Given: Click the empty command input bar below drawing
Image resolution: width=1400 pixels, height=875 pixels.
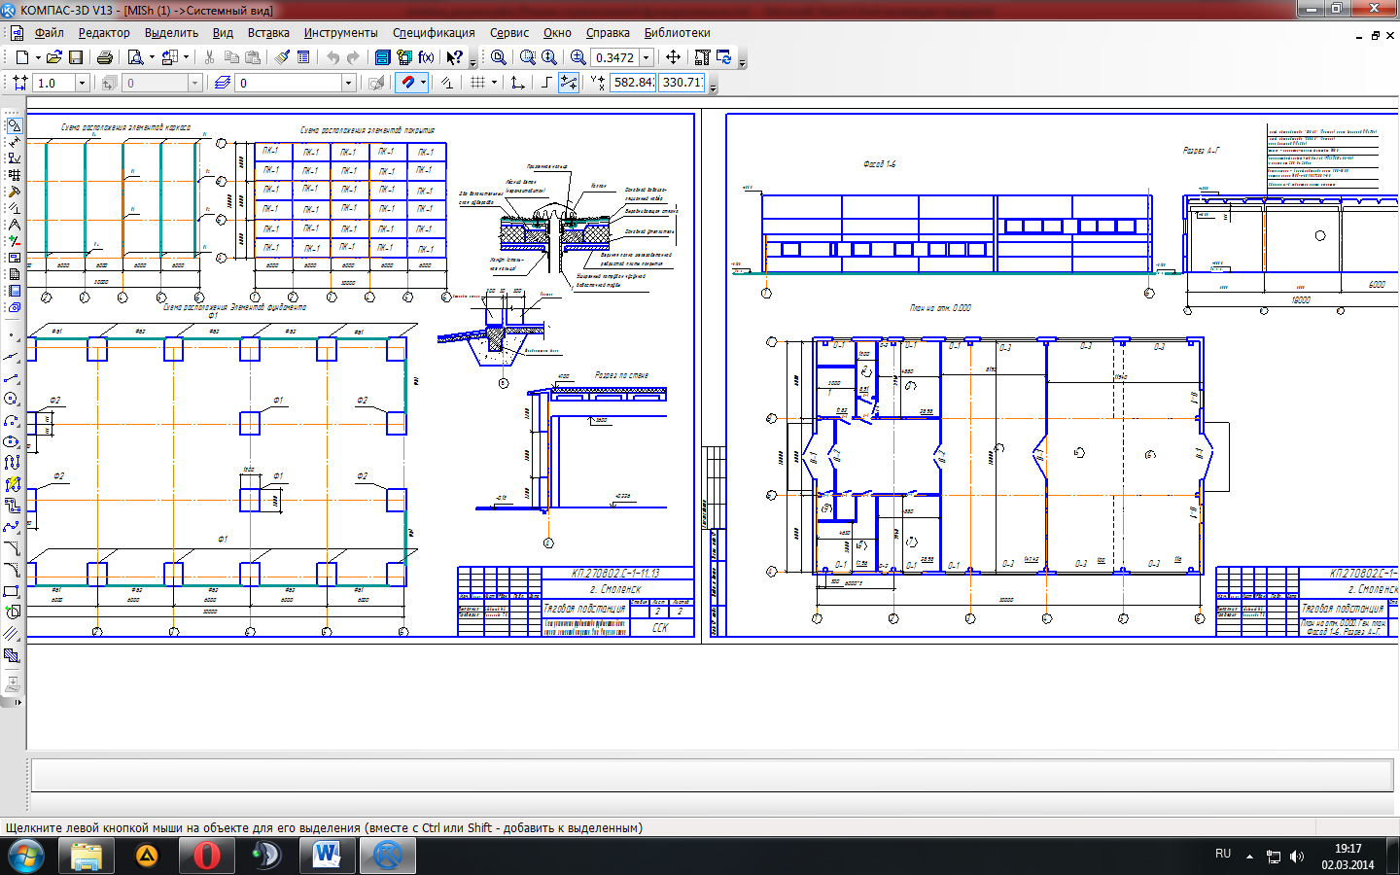Looking at the screenshot, I should (713, 775).
